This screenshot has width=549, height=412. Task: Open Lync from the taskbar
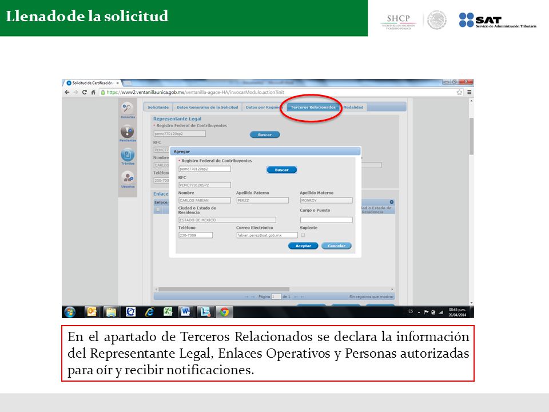point(205,312)
